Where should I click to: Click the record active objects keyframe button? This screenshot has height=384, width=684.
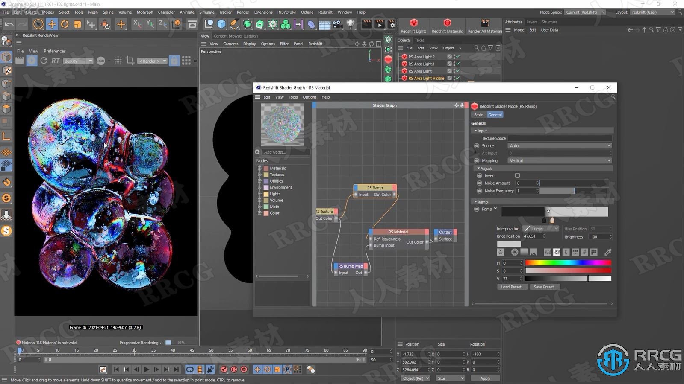pyautogui.click(x=224, y=369)
